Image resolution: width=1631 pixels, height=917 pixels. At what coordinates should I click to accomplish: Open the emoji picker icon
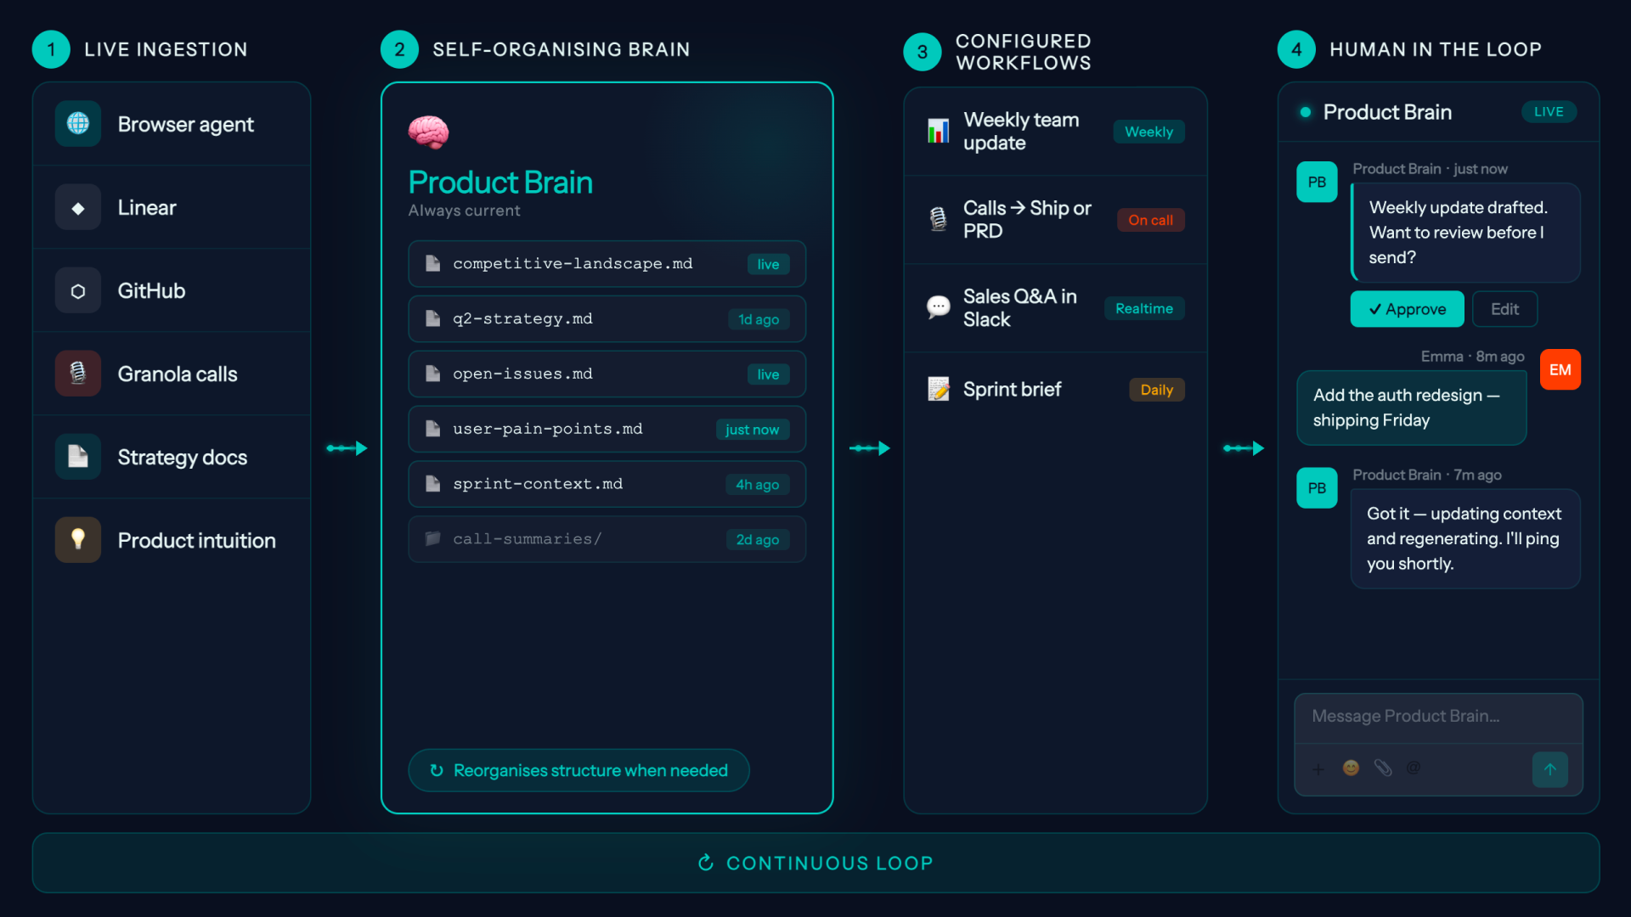click(x=1351, y=768)
